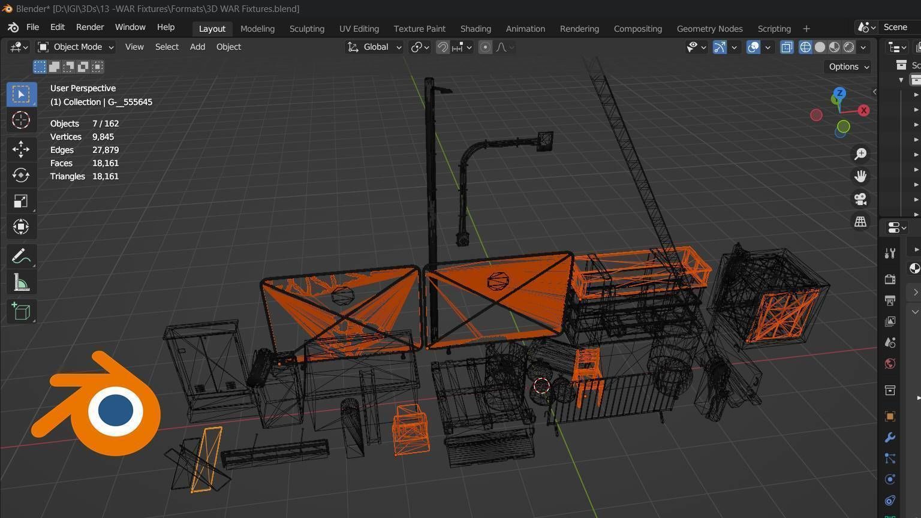Open the Object properties tab

pyautogui.click(x=890, y=416)
